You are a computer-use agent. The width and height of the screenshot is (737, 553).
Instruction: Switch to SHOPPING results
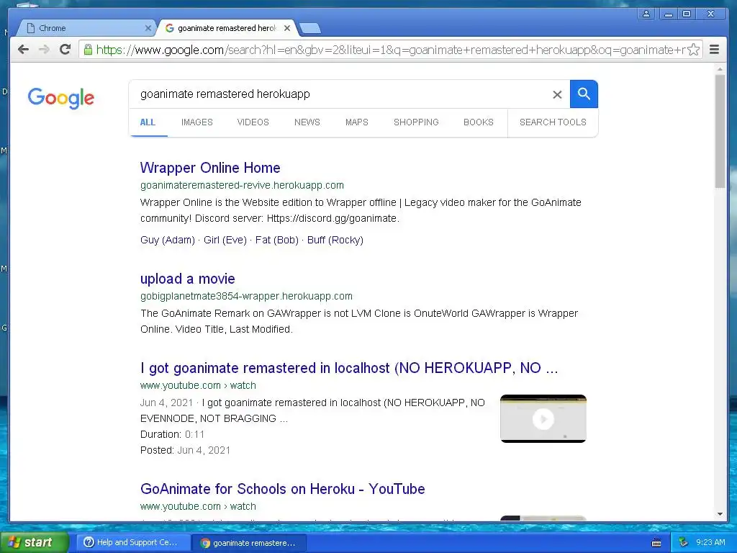416,122
